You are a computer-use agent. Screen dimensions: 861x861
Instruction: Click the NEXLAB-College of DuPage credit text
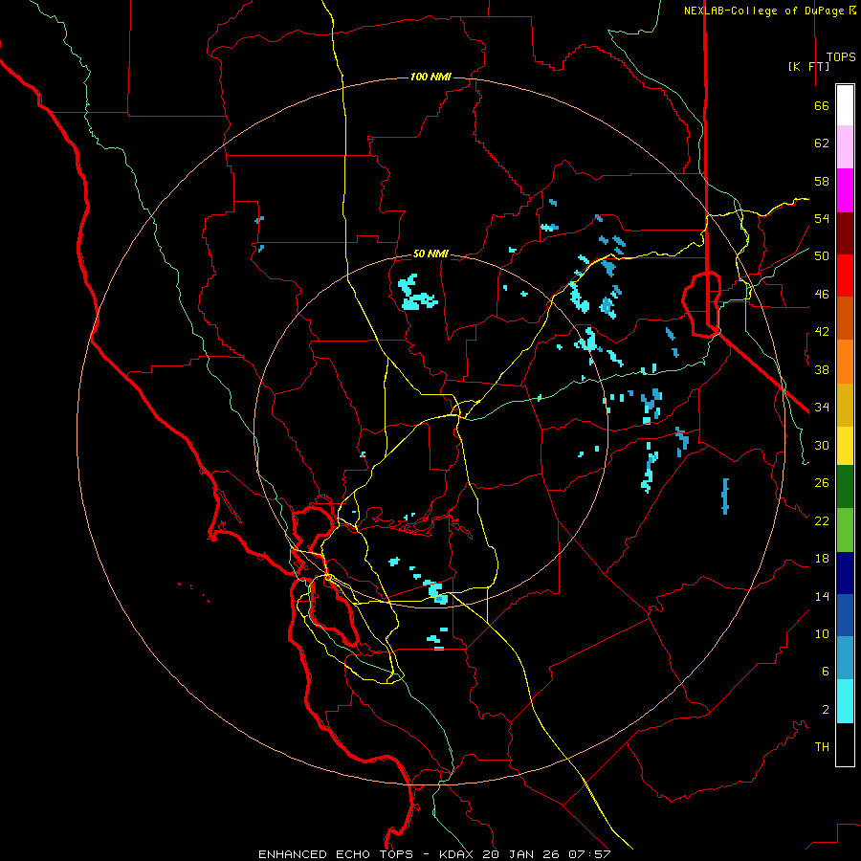point(770,11)
